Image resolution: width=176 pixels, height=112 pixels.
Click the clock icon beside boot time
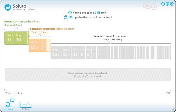(x=70, y=13)
